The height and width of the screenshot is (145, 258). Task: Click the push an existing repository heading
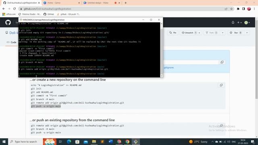tap(72, 120)
